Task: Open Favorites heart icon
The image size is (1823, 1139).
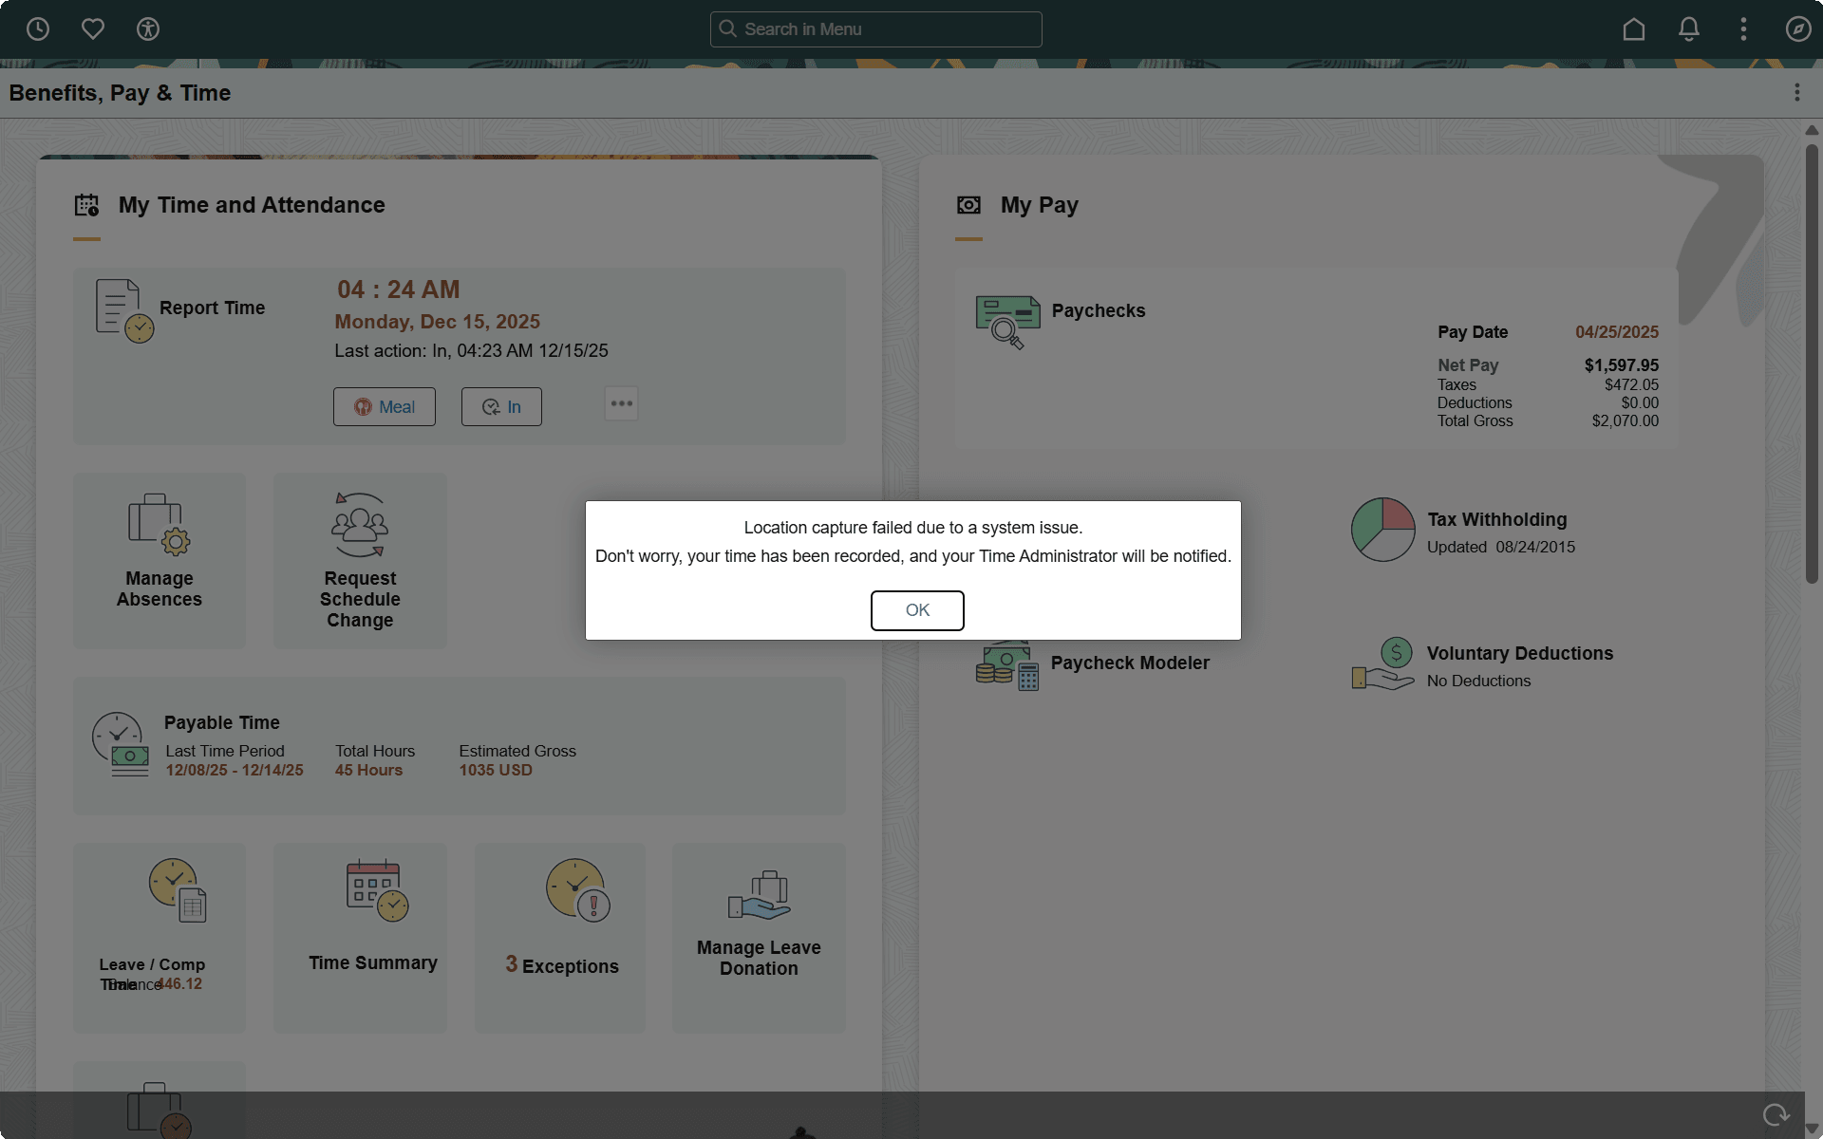Action: pos(93,29)
